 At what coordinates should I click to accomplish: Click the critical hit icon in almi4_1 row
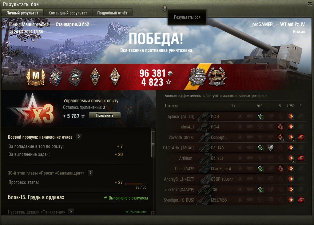[280, 127]
